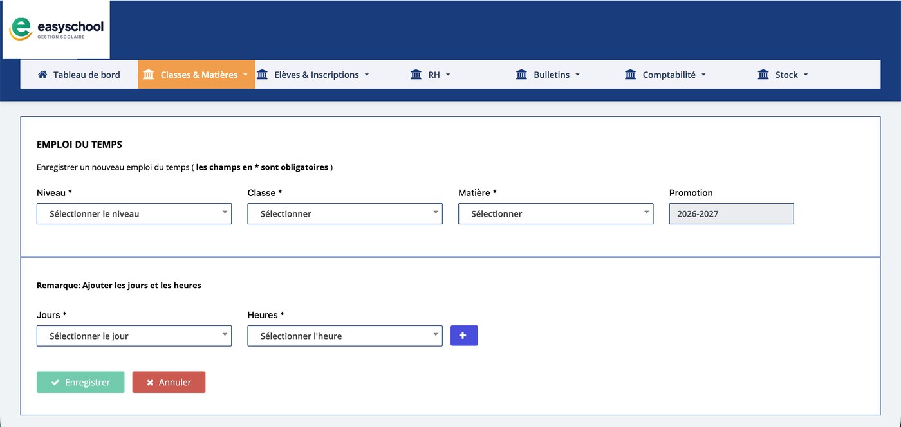
Task: Open the Classe dropdown
Action: [x=345, y=213]
